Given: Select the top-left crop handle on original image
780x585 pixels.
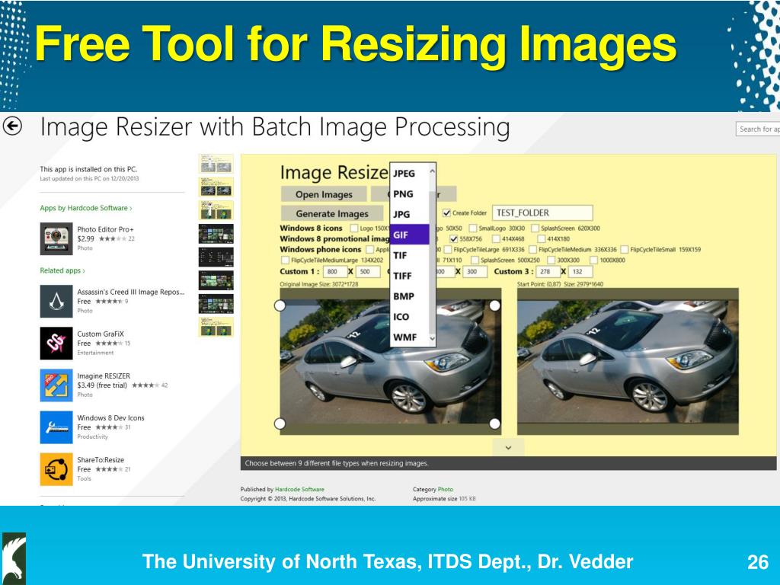Looking at the screenshot, I should pyautogui.click(x=280, y=305).
